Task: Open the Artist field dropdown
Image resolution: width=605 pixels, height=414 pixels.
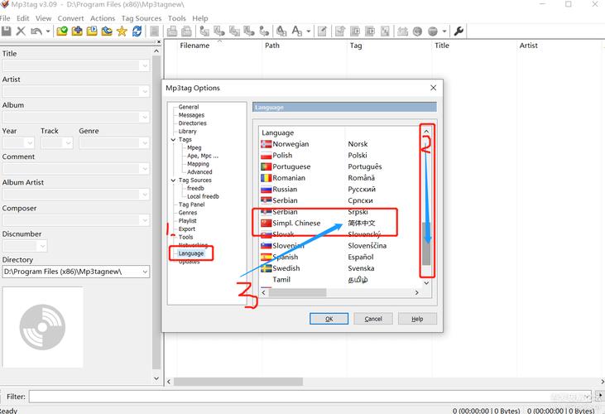Action: (145, 91)
